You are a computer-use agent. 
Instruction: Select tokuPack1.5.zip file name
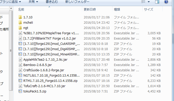[35, 91]
